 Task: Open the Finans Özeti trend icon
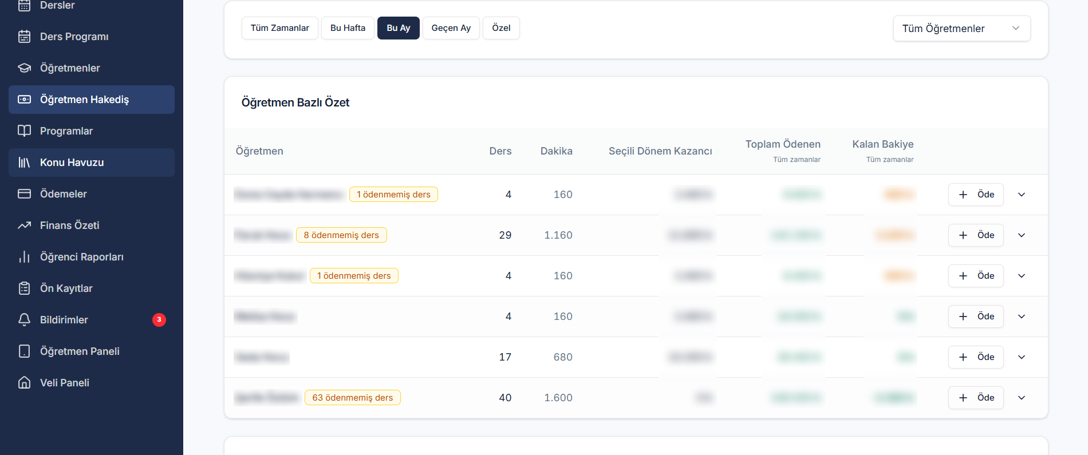click(24, 225)
